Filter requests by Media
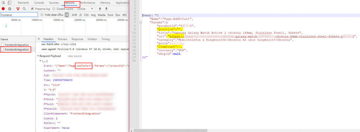Viewport: 360px width, 132px height. (102, 15)
